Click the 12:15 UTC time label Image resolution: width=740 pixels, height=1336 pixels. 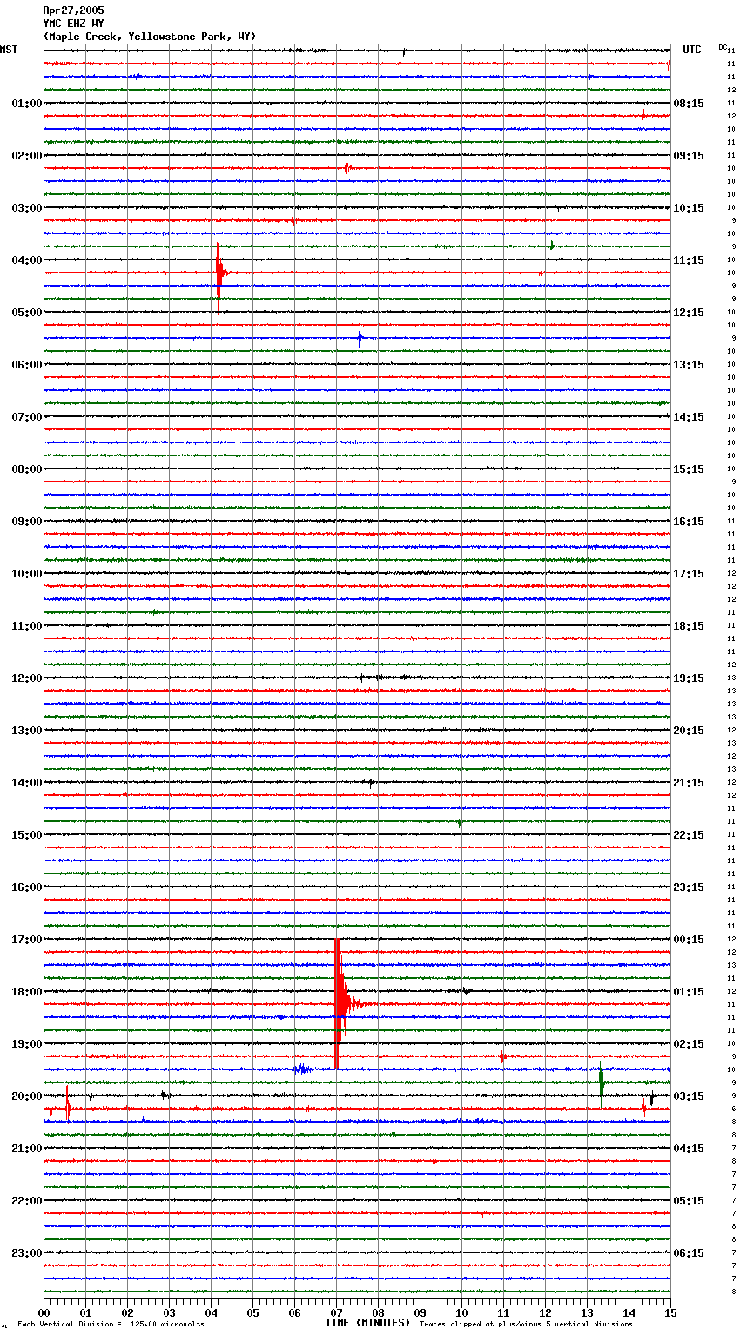coord(689,313)
